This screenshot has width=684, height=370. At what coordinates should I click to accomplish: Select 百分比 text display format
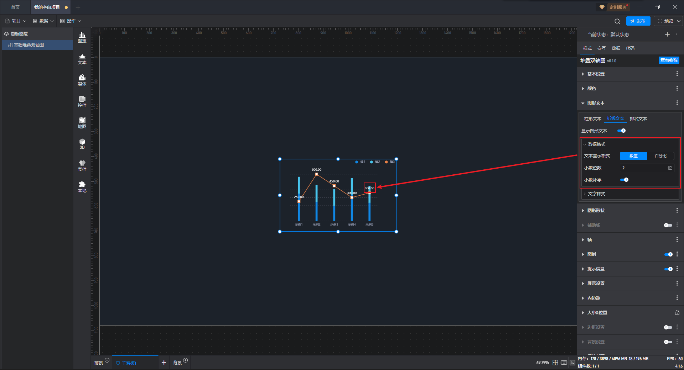click(x=660, y=156)
